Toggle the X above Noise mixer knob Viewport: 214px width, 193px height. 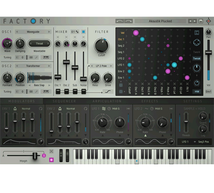click(83, 37)
